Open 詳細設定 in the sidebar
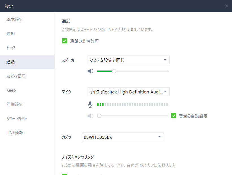Image resolution: width=232 pixels, height=175 pixels. 27,104
